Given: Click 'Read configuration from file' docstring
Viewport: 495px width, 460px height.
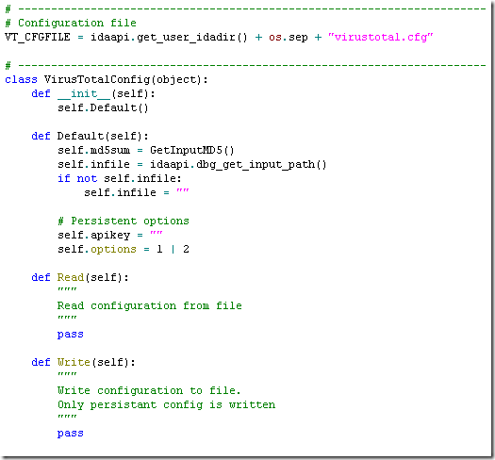Looking at the screenshot, I should click(150, 305).
